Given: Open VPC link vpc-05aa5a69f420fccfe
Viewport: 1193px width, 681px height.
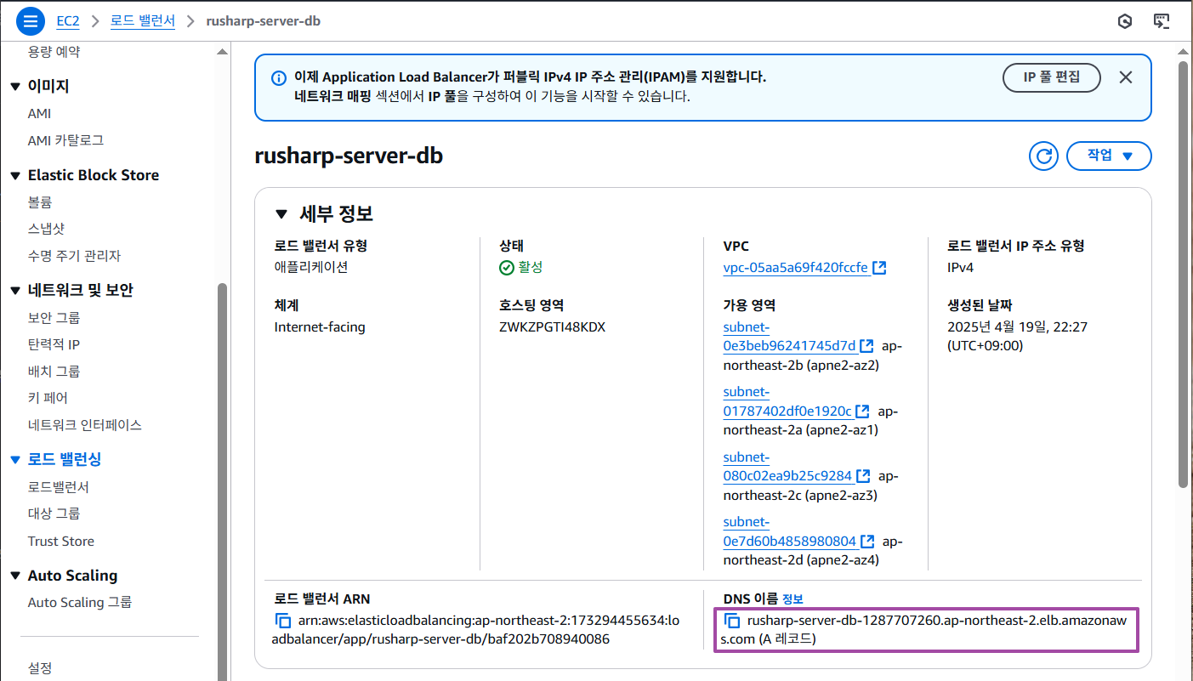Looking at the screenshot, I should coord(796,268).
